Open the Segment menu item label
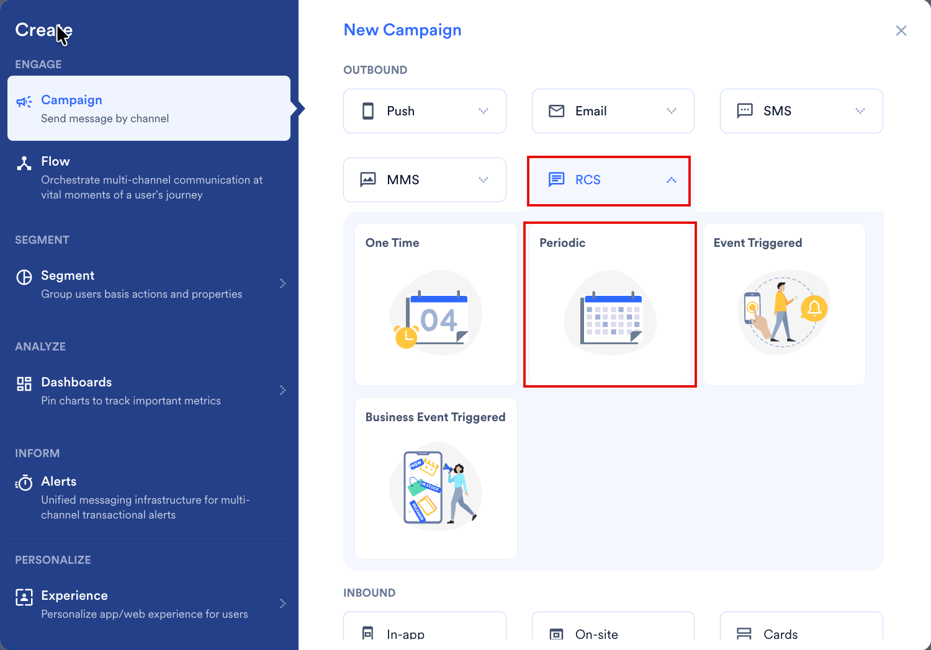 click(x=68, y=275)
